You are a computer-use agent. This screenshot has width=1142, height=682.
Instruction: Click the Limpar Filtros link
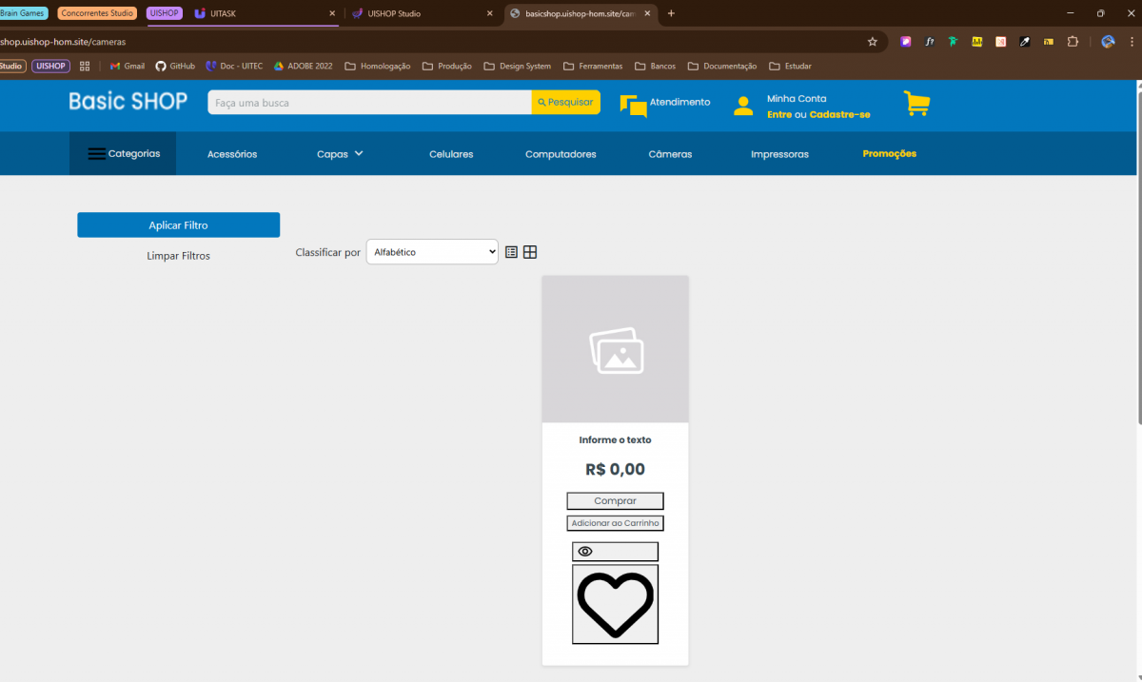click(178, 256)
